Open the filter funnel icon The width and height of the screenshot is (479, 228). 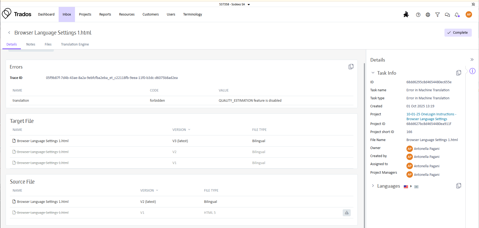pos(437,15)
